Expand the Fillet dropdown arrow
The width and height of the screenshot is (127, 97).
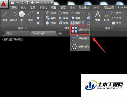coord(84,18)
